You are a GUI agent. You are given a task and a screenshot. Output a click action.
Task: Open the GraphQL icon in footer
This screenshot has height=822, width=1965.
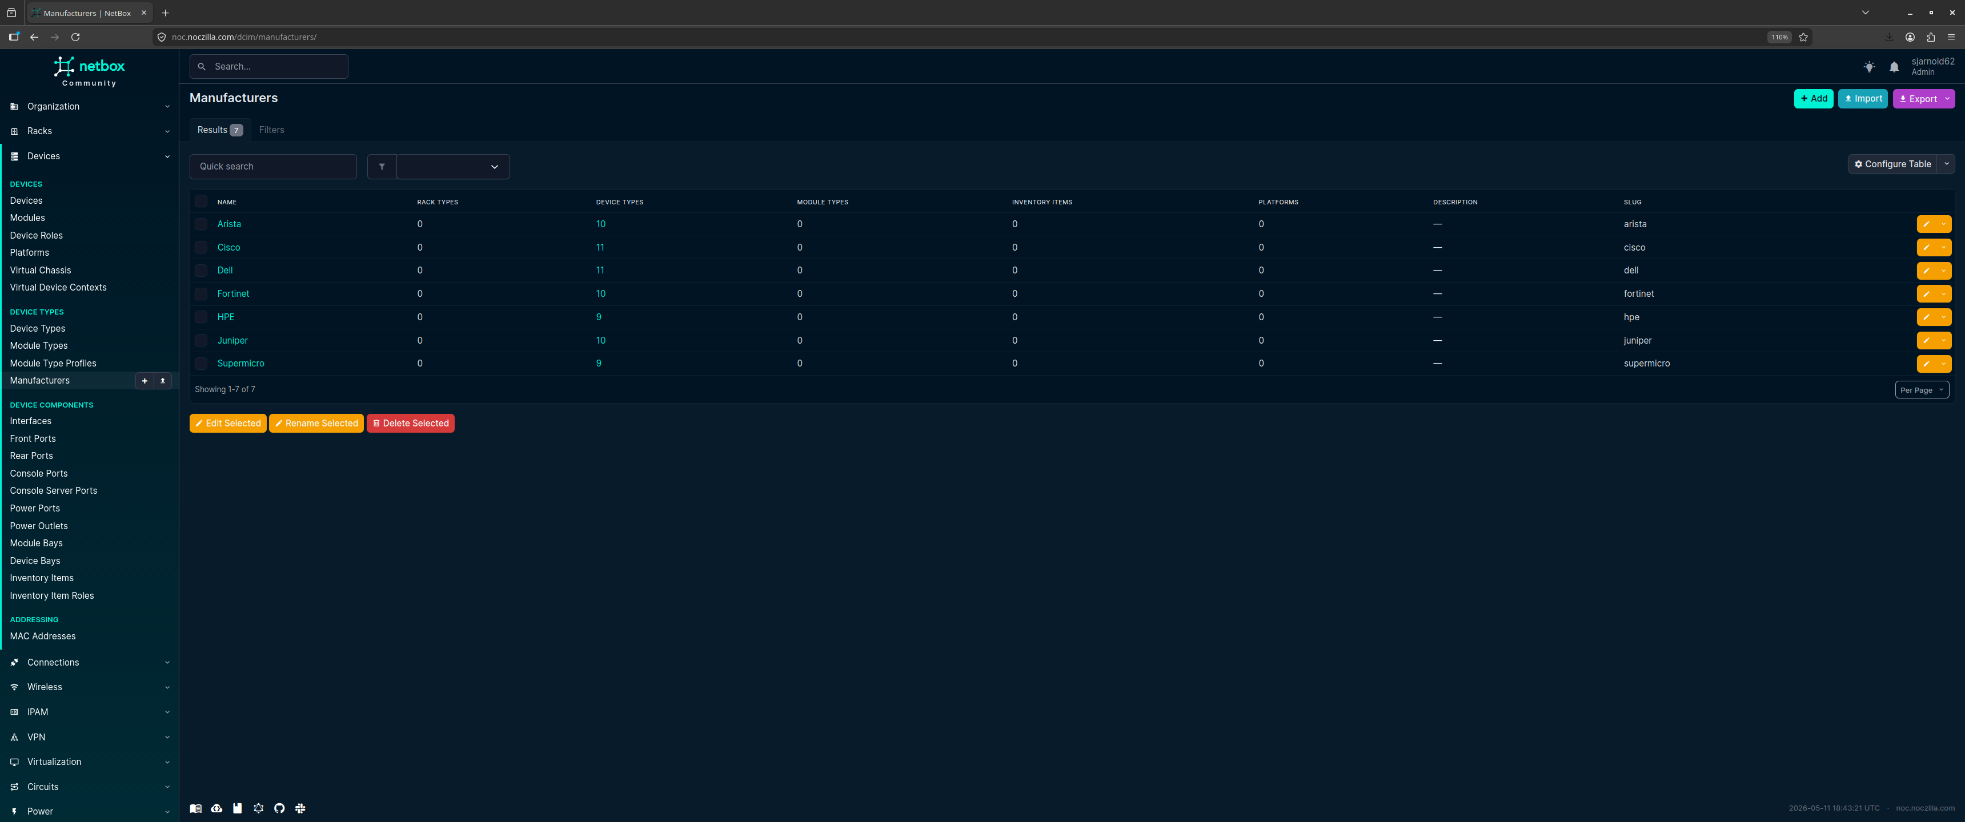click(x=259, y=808)
